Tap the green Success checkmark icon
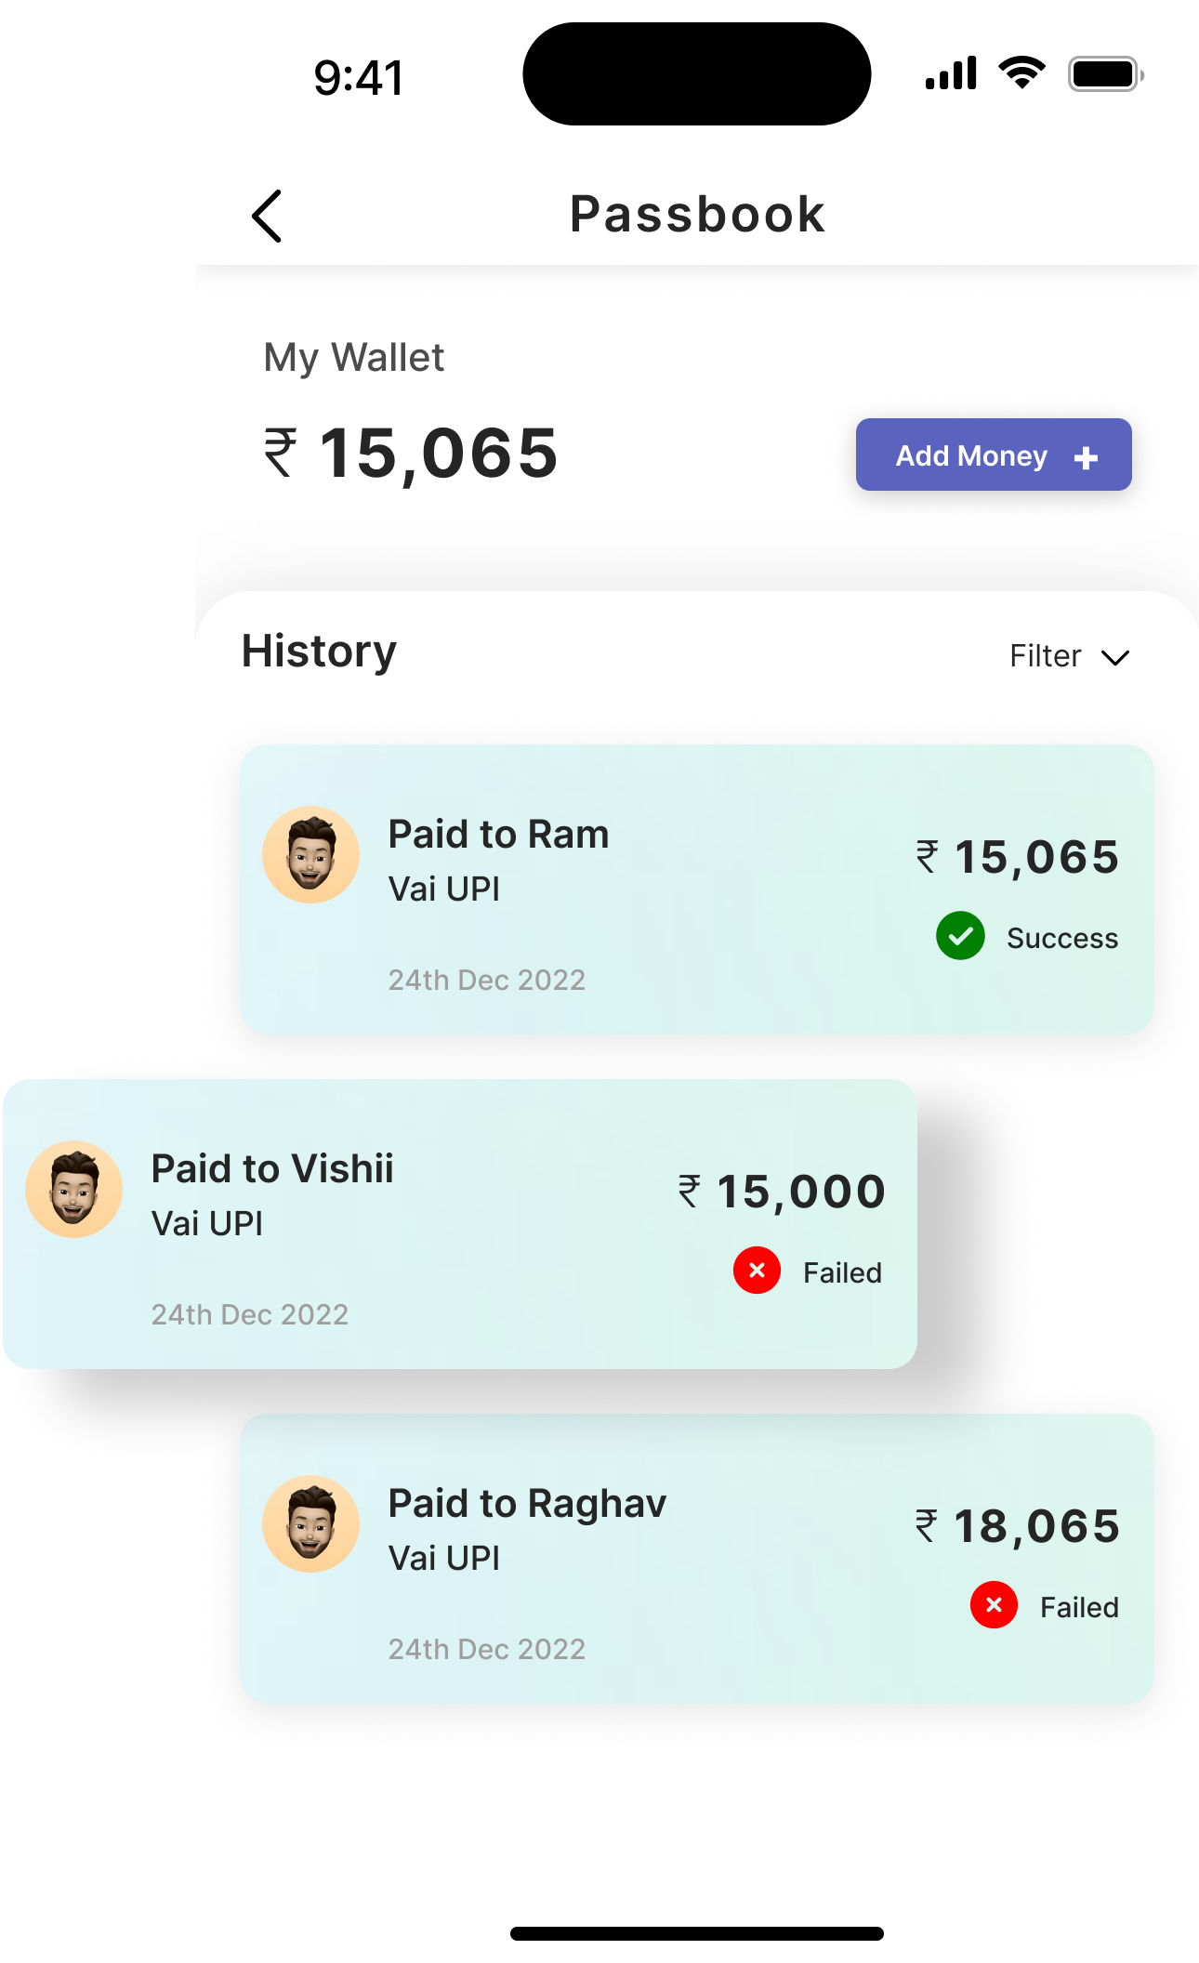This screenshot has height=1963, width=1199. (960, 936)
